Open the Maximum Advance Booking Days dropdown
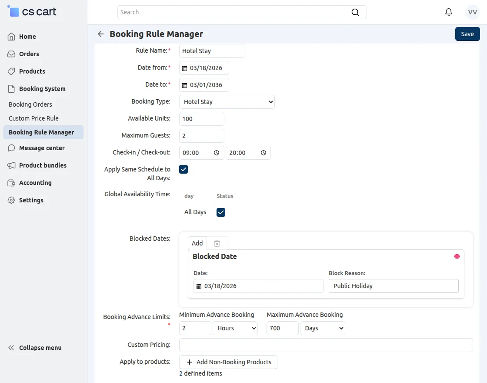 tap(322, 328)
